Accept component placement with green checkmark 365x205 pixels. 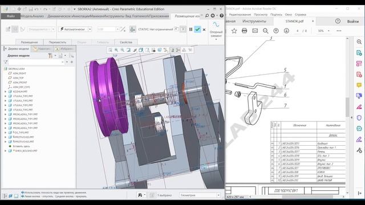197,30
